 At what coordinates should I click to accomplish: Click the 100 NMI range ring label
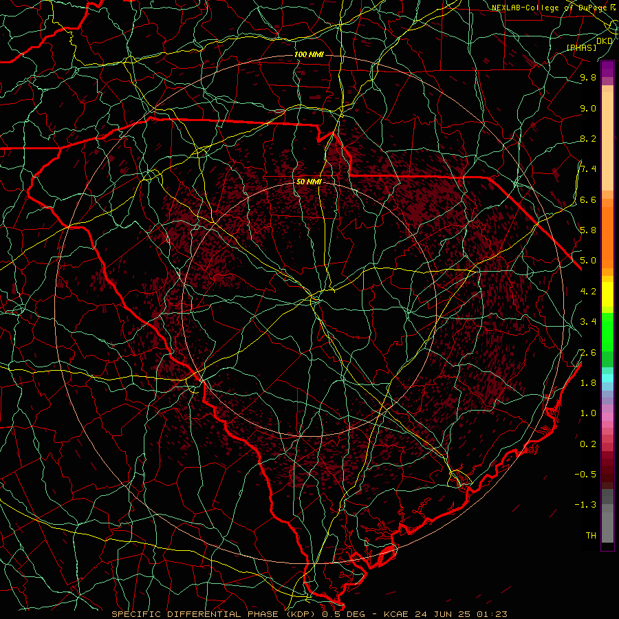(309, 54)
